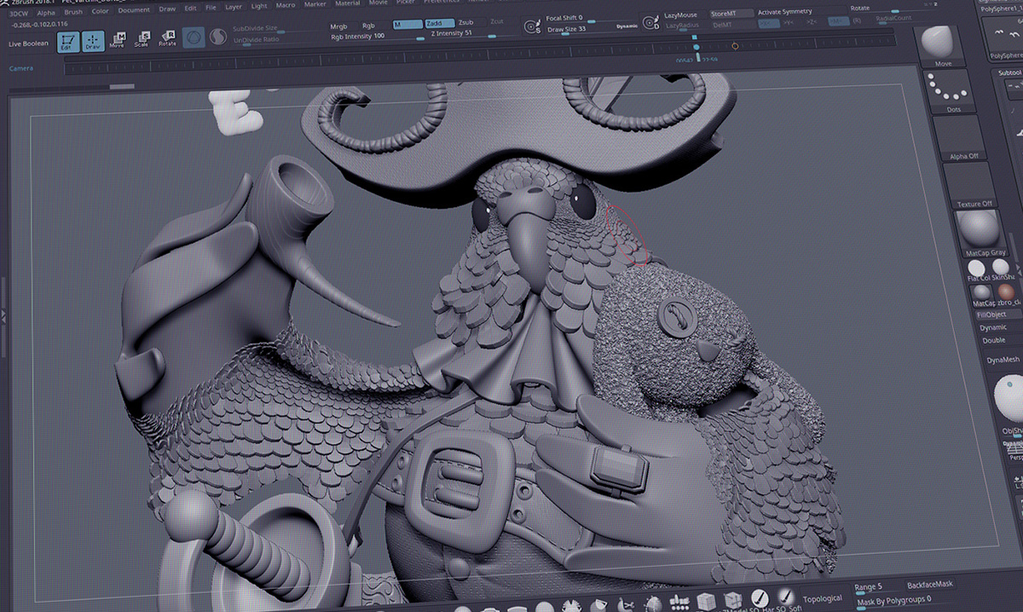Viewport: 1023px width, 612px height.
Task: Open the Macro menu
Action: (286, 6)
